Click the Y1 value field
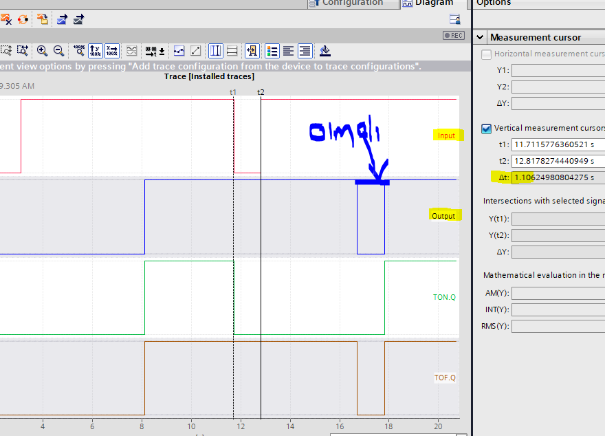Screen dimensions: 605x436 pos(558,71)
